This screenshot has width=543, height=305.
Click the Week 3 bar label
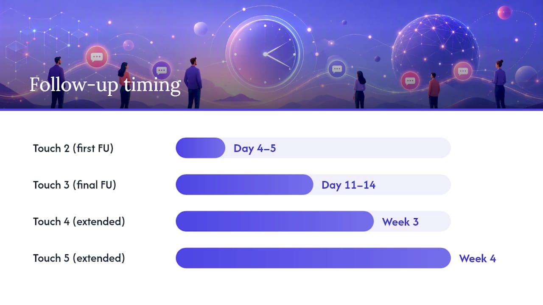tap(400, 222)
